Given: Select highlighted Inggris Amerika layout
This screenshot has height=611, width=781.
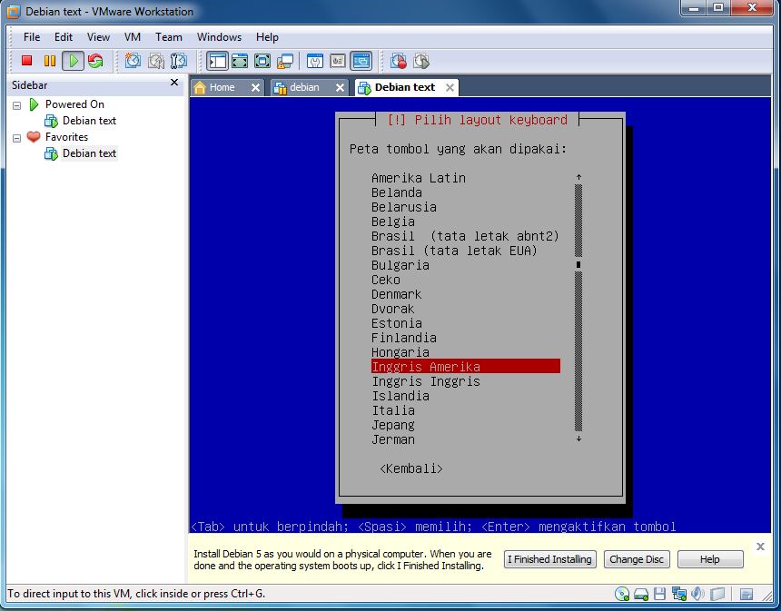Looking at the screenshot, I should 466,367.
